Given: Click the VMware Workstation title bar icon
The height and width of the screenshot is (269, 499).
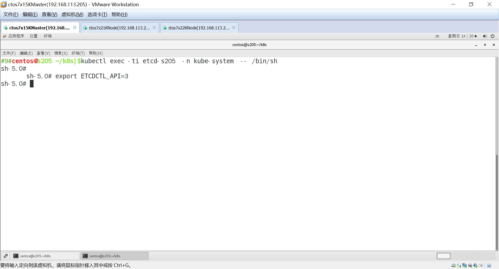Looking at the screenshot, I should 4,4.
